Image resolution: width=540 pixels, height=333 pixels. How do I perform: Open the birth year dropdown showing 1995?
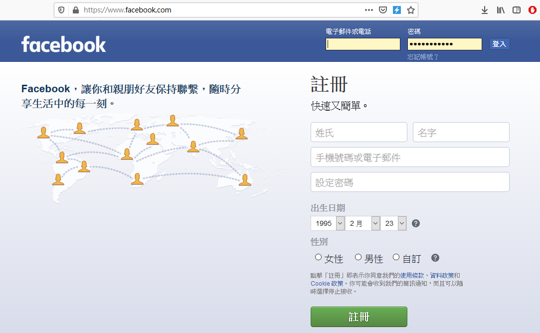(328, 223)
